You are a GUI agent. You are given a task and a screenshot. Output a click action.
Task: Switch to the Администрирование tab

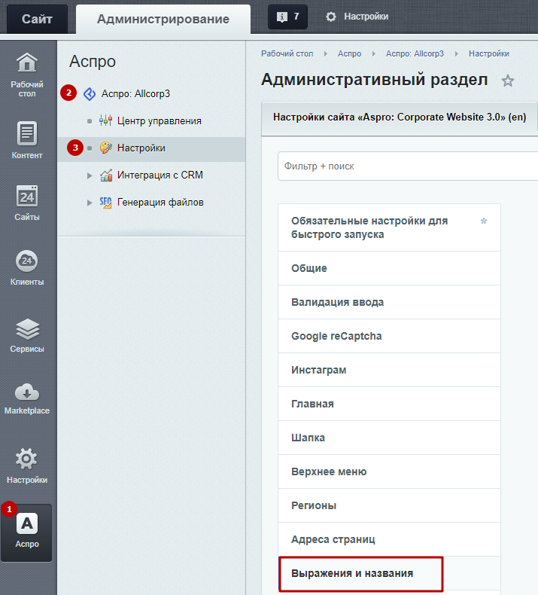[163, 19]
